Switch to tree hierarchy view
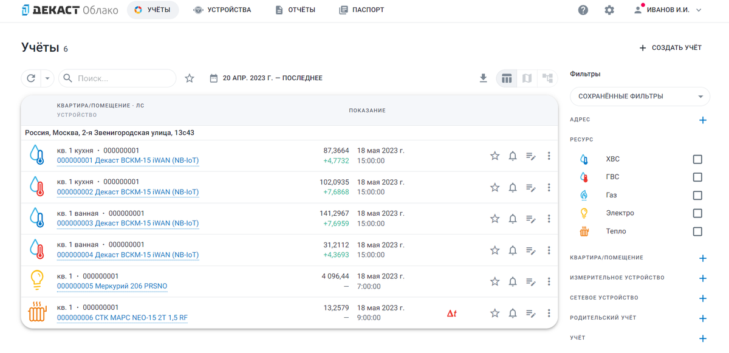The width and height of the screenshot is (729, 353). pyautogui.click(x=547, y=78)
